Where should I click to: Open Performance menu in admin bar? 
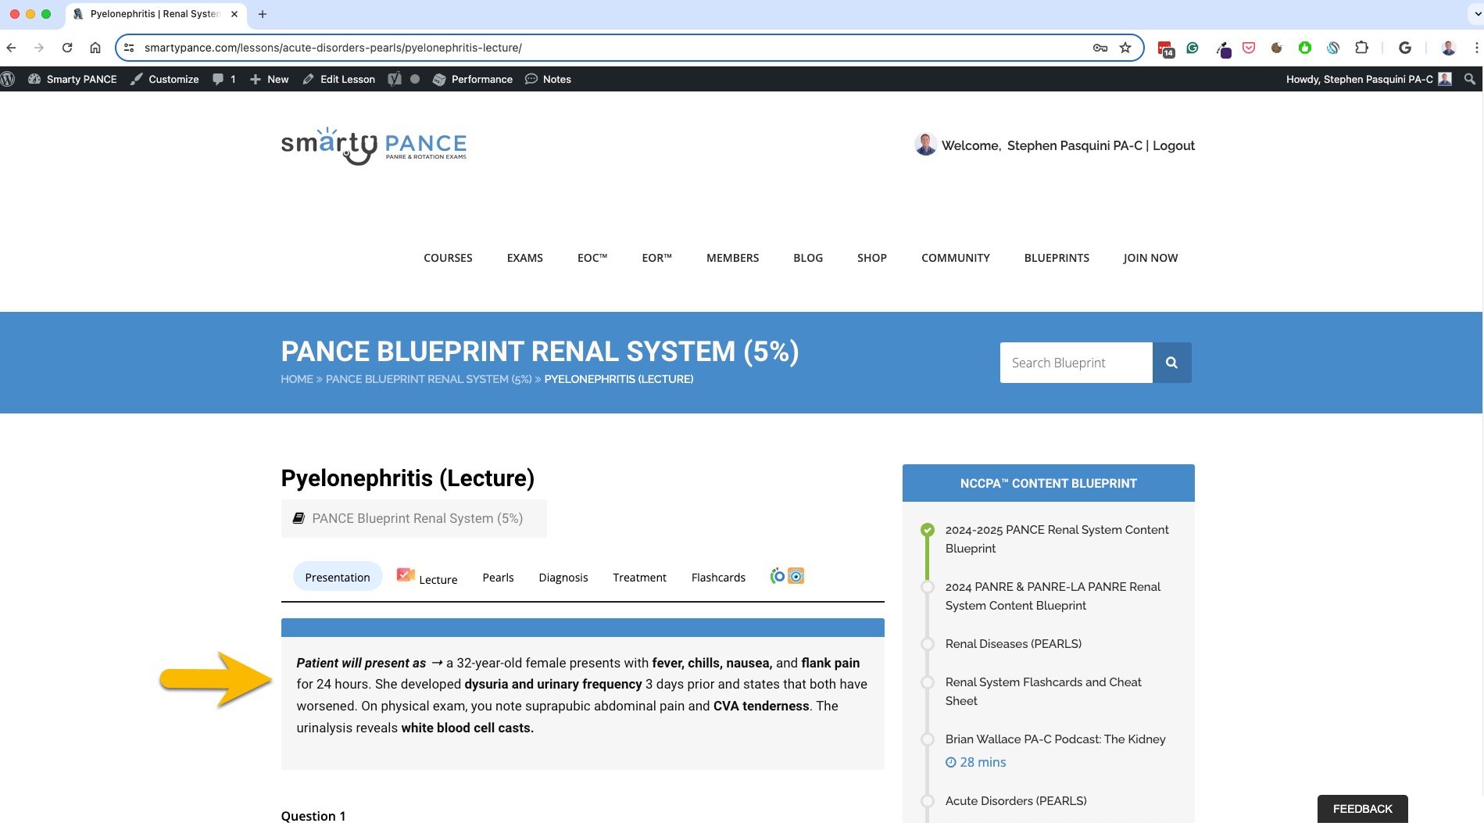tap(473, 79)
